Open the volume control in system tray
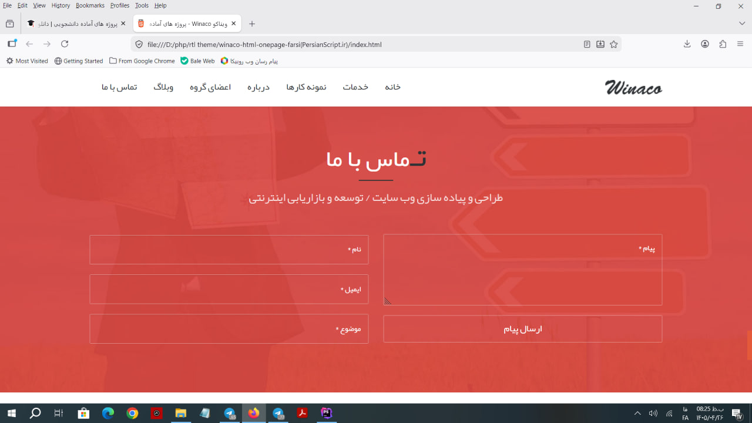 tap(653, 413)
